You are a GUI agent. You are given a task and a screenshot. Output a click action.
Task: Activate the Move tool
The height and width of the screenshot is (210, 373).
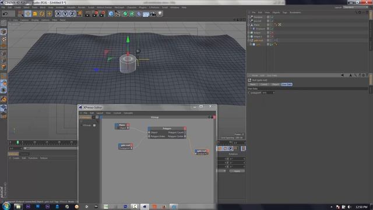[x=28, y=14]
